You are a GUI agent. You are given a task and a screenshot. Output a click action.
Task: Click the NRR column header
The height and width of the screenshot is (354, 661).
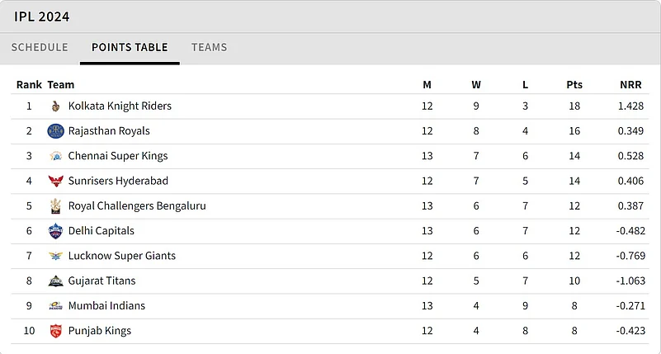coord(630,85)
